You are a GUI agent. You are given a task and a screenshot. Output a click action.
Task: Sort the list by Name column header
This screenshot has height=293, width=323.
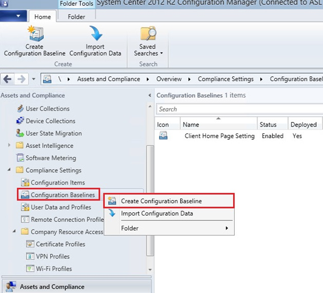pyautogui.click(x=219, y=124)
